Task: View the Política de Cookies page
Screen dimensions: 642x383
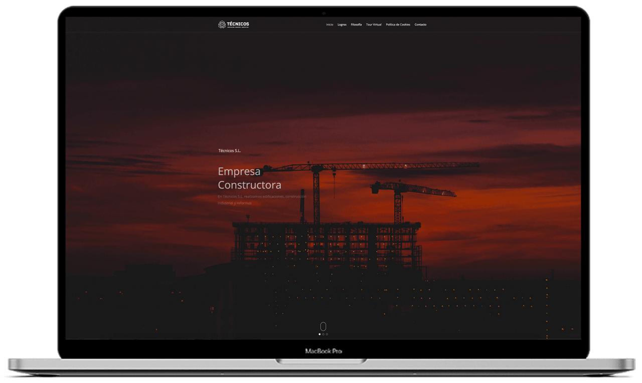Action: point(398,25)
